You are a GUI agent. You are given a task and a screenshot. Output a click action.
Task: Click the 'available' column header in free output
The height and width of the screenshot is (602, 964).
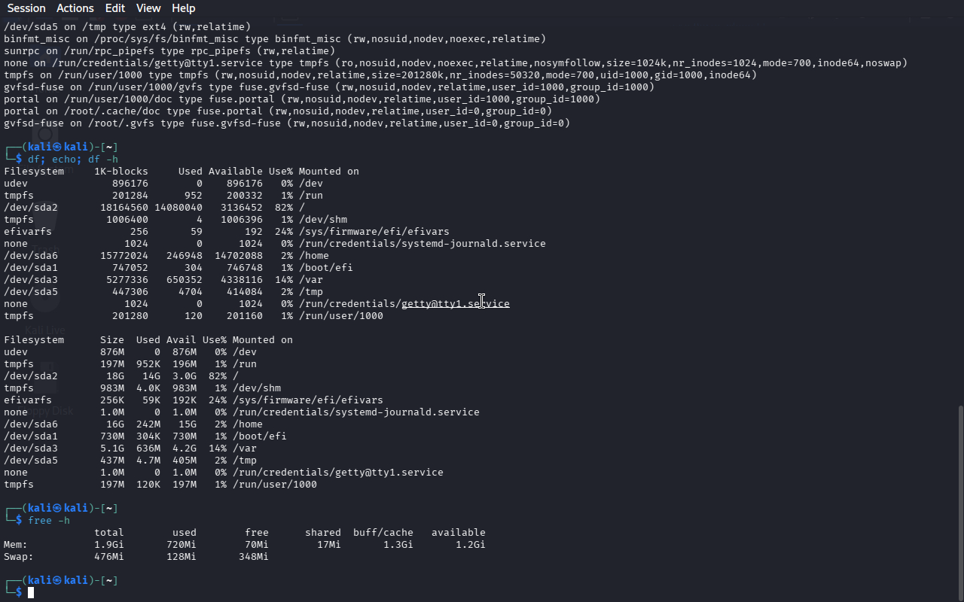(458, 533)
